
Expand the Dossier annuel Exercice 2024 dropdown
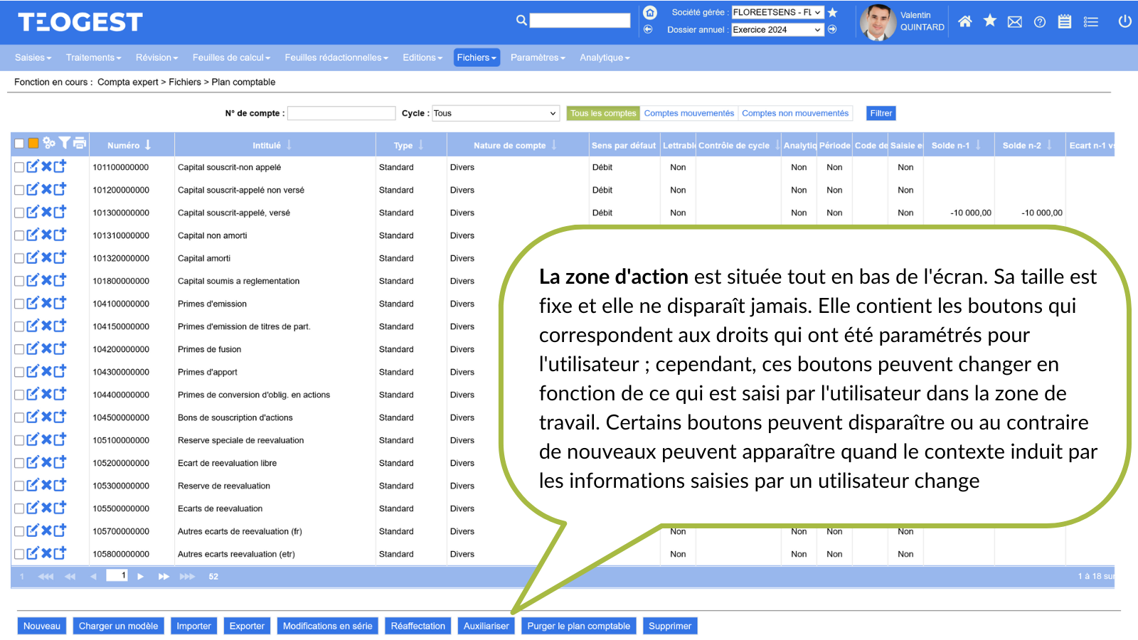coord(777,30)
